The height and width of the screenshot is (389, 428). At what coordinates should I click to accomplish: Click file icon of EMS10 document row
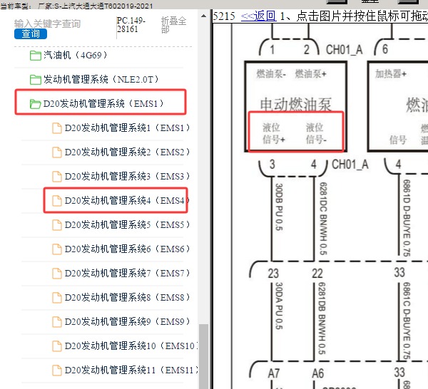pyautogui.click(x=57, y=346)
